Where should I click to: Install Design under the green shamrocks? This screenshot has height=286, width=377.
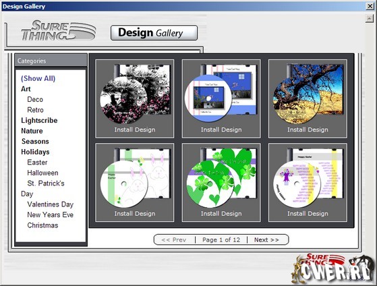[x=221, y=214]
